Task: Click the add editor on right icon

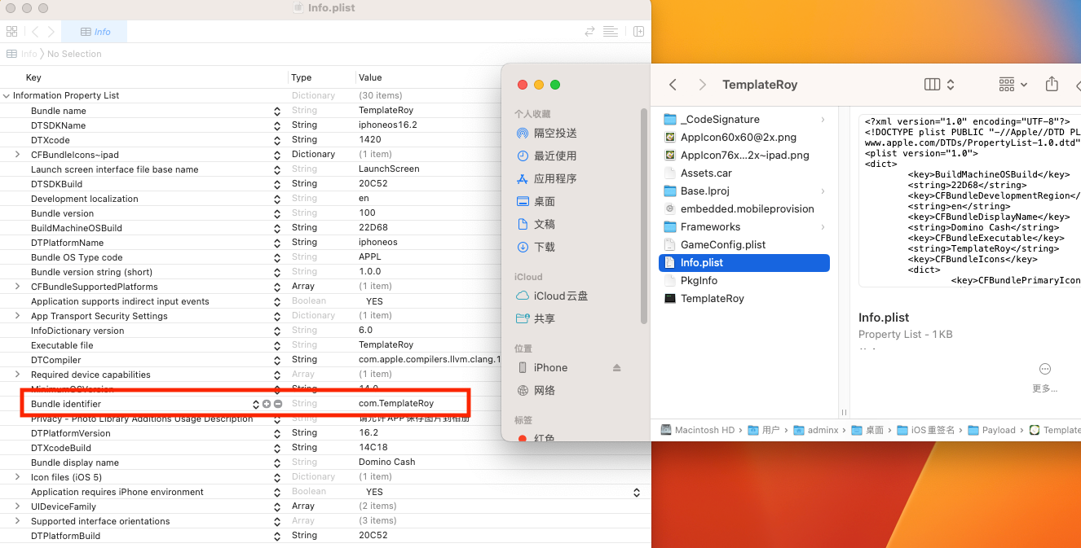Action: tap(638, 32)
